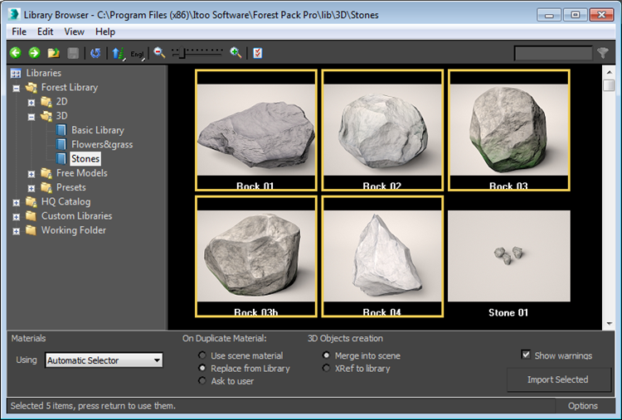Open the View menu
Screen dimensions: 622x420
click(x=74, y=31)
